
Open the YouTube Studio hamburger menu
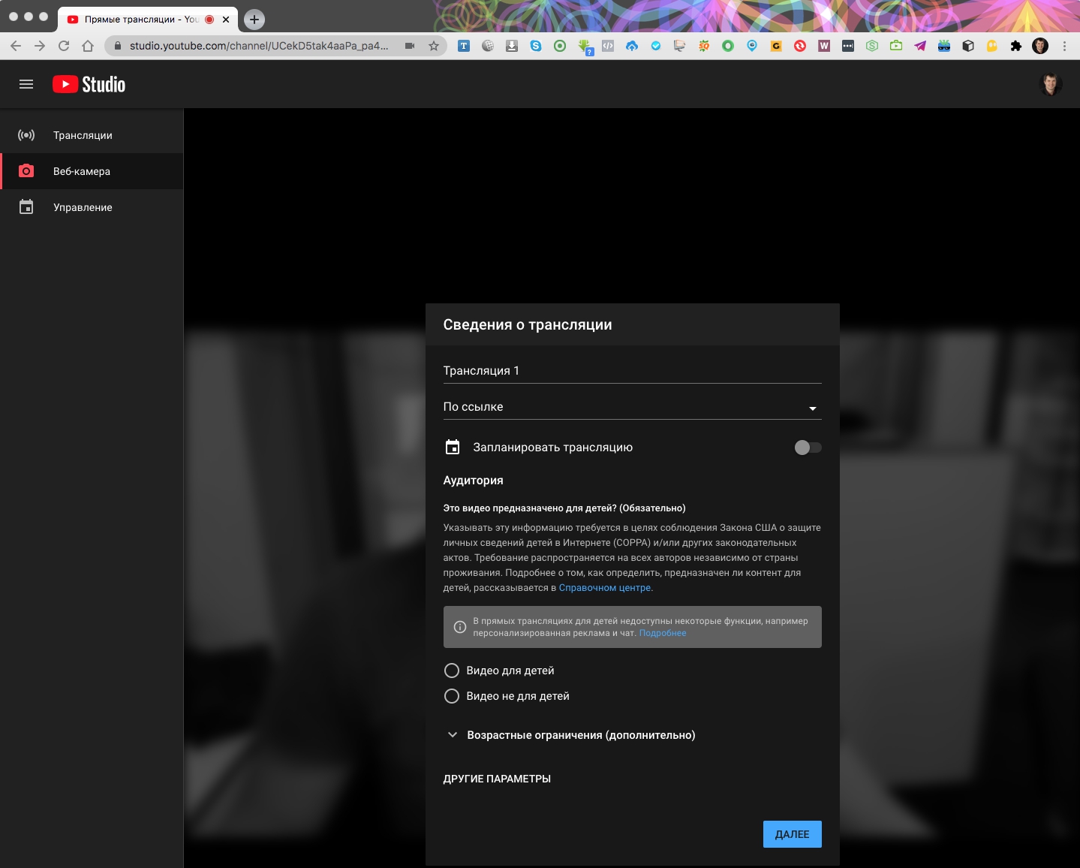26,84
